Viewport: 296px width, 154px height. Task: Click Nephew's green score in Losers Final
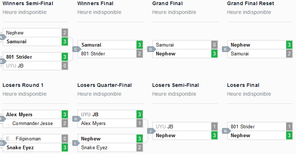pyautogui.click(x=289, y=136)
